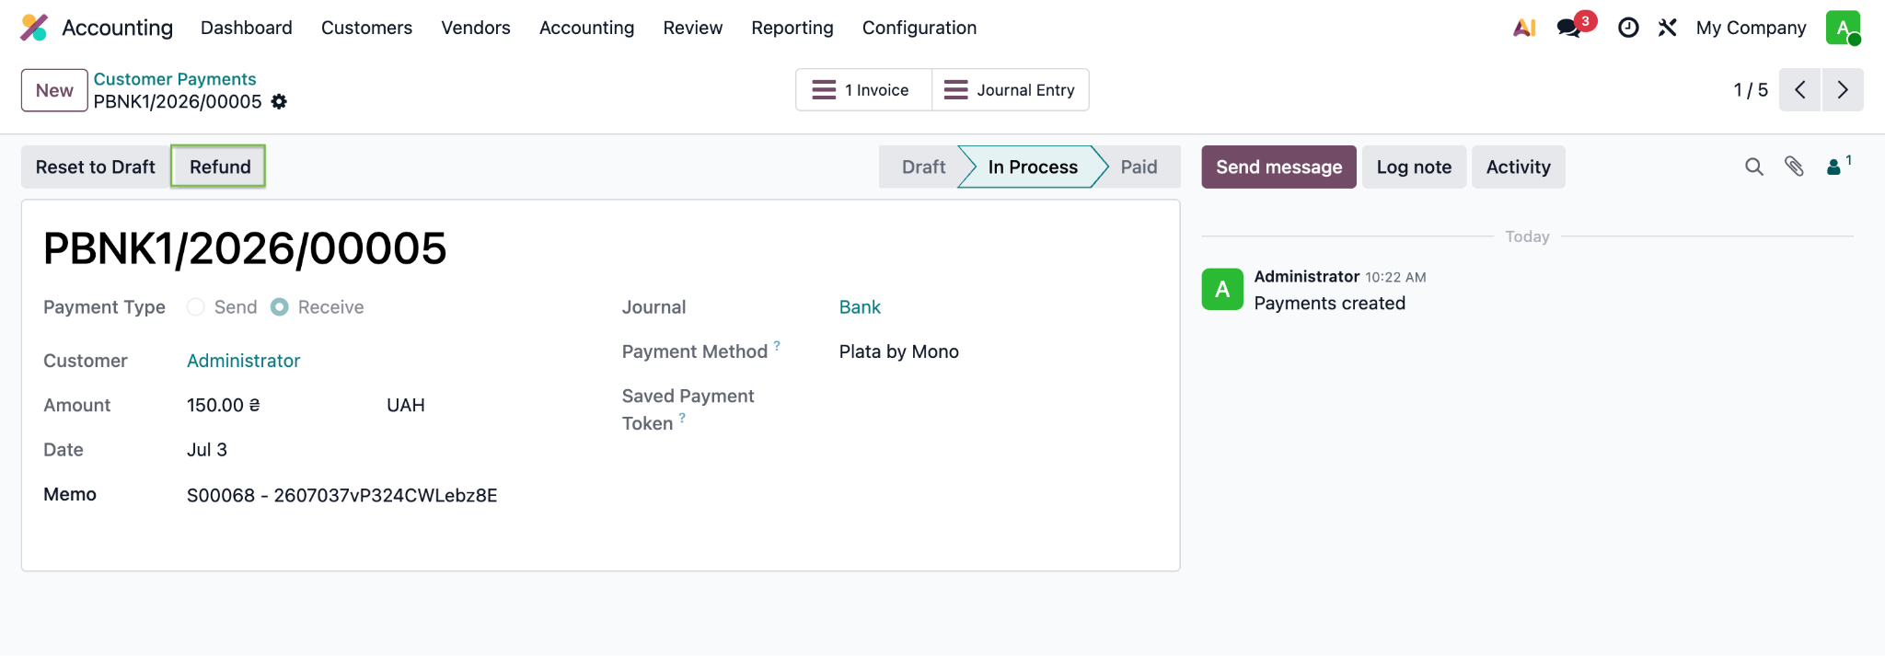Open the Administrator customer link
The height and width of the screenshot is (656, 1885).
244,361
